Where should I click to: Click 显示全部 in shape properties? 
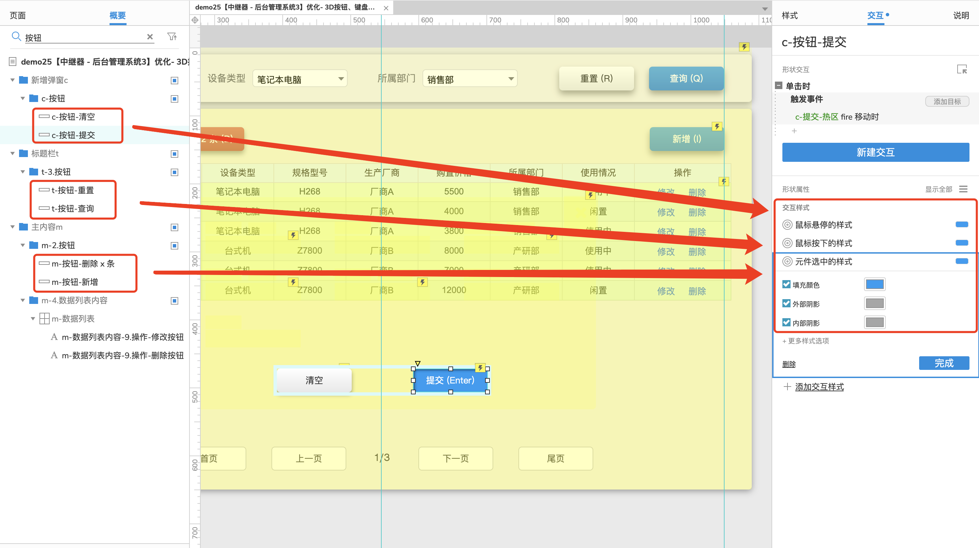(938, 189)
